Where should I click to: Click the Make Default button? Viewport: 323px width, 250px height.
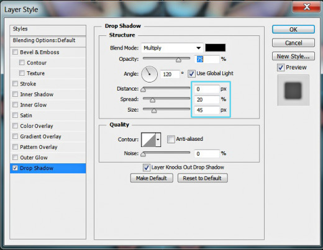tap(152, 178)
